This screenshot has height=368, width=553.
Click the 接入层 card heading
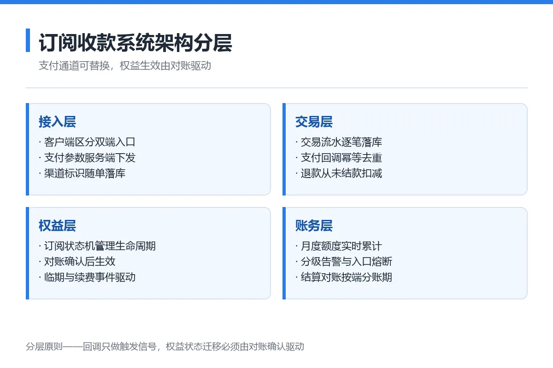pos(57,122)
